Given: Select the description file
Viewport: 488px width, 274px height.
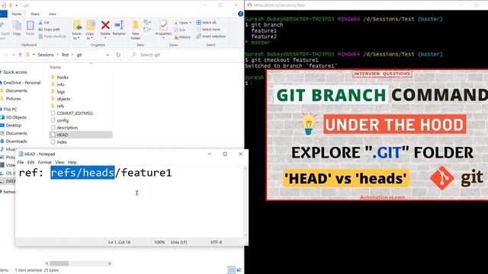Looking at the screenshot, I should point(64,128).
